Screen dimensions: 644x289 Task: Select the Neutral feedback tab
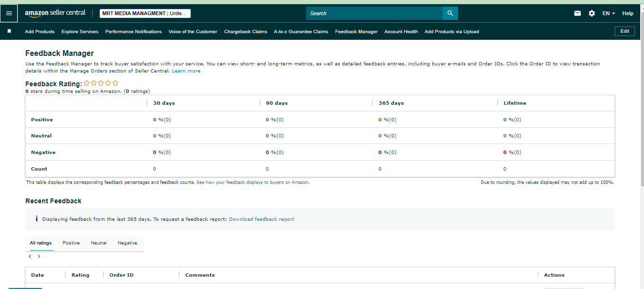(x=99, y=243)
